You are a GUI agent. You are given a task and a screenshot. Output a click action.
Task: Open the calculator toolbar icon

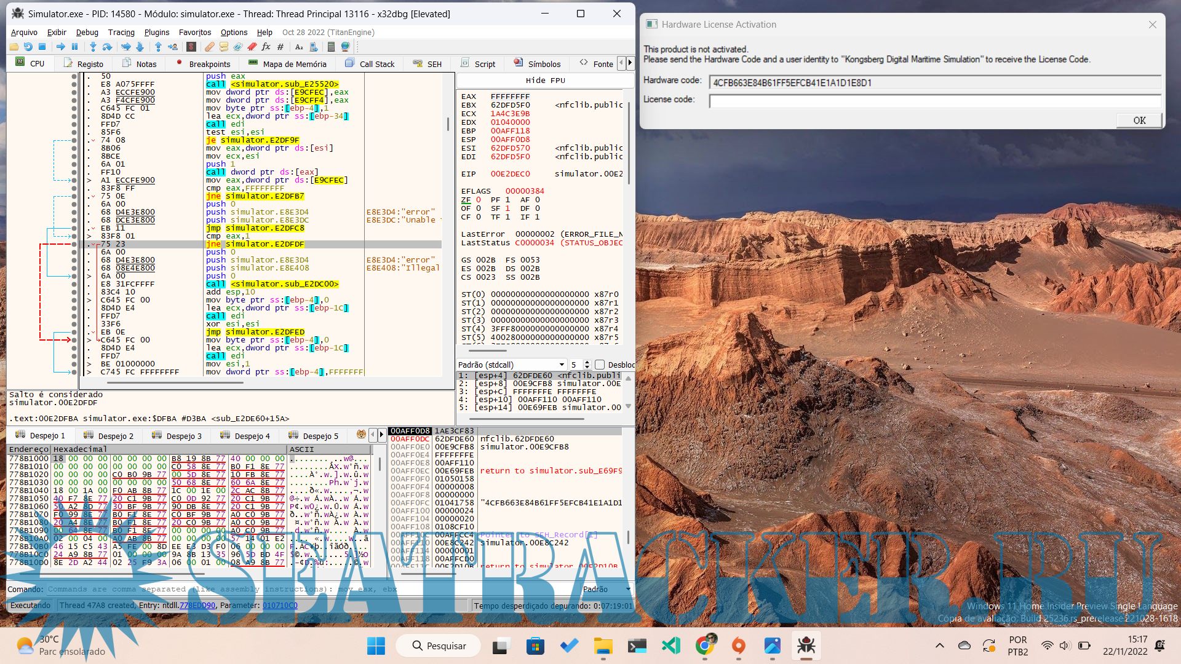(331, 47)
